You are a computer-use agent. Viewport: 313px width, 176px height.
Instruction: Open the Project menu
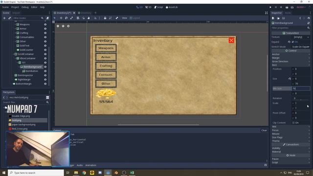pos(15,7)
